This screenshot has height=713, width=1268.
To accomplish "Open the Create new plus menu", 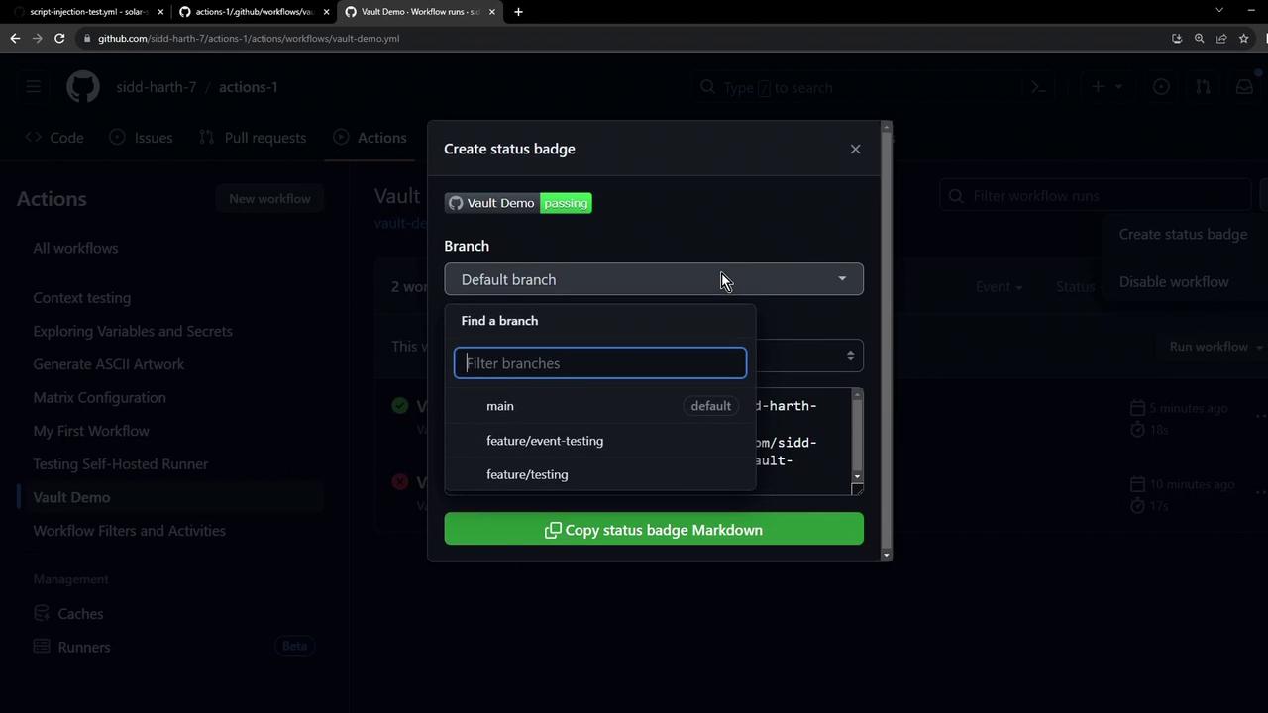I will click(x=1106, y=87).
